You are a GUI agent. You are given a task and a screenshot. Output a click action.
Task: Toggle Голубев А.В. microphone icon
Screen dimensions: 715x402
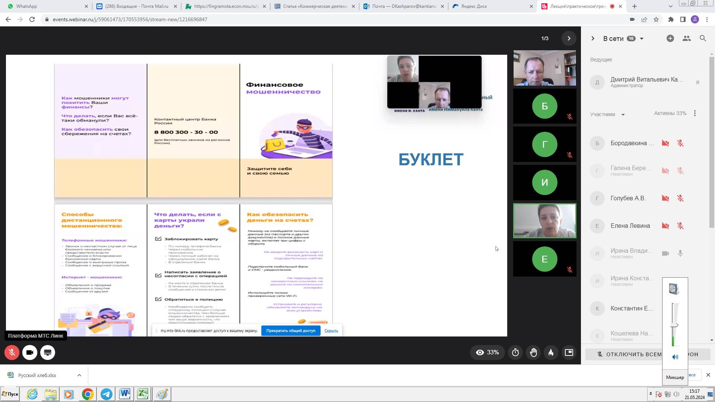[x=680, y=198]
